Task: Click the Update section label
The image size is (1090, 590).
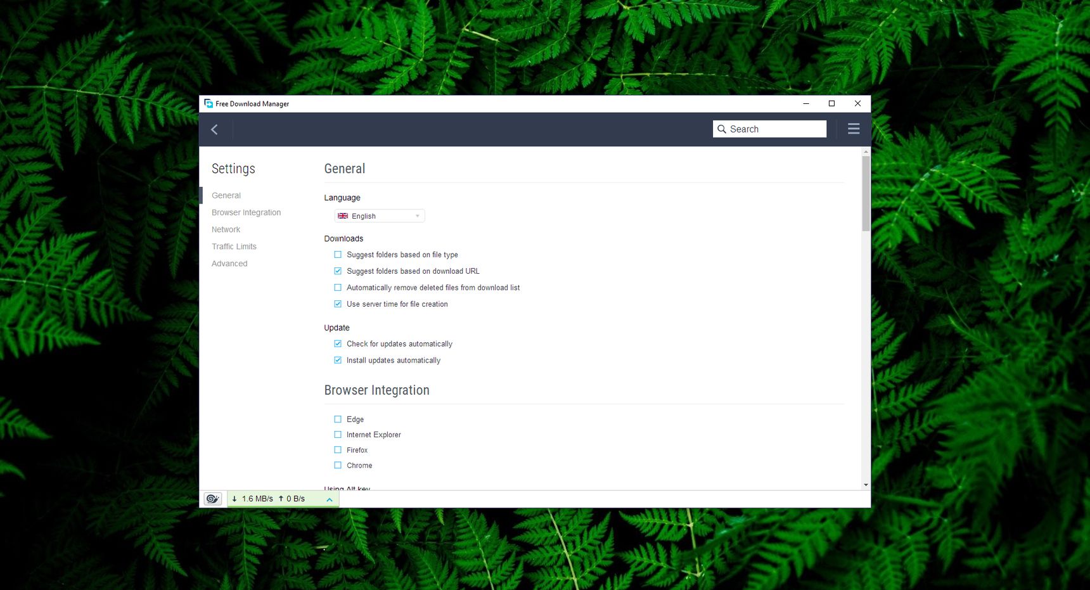Action: (337, 328)
